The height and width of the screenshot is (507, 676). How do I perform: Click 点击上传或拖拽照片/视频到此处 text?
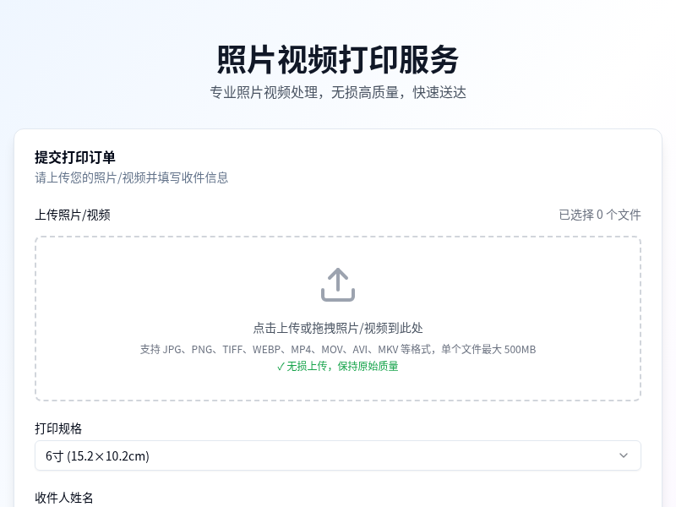pyautogui.click(x=338, y=326)
